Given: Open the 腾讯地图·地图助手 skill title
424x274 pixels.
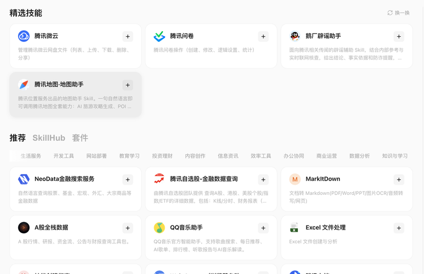Looking at the screenshot, I should (59, 84).
